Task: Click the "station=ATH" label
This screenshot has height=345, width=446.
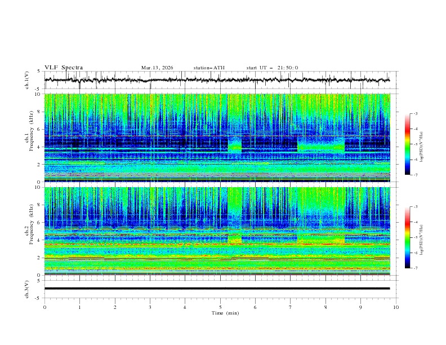Action: pyautogui.click(x=209, y=68)
